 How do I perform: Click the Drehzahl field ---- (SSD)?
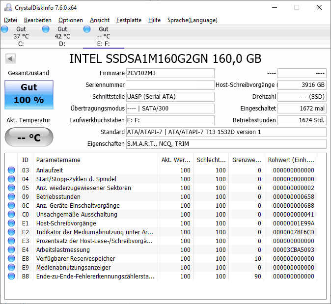302,97
